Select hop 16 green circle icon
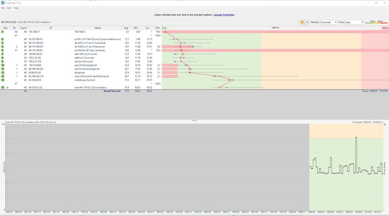Viewport: 389px width, 216px height. (x=2, y=88)
